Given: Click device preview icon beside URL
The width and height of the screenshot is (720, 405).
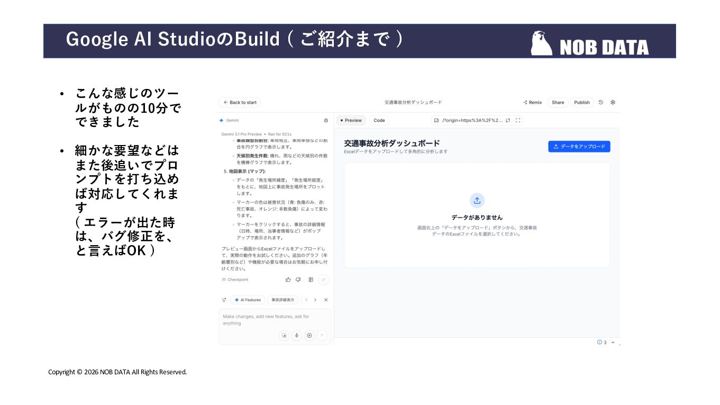Looking at the screenshot, I should [x=436, y=120].
